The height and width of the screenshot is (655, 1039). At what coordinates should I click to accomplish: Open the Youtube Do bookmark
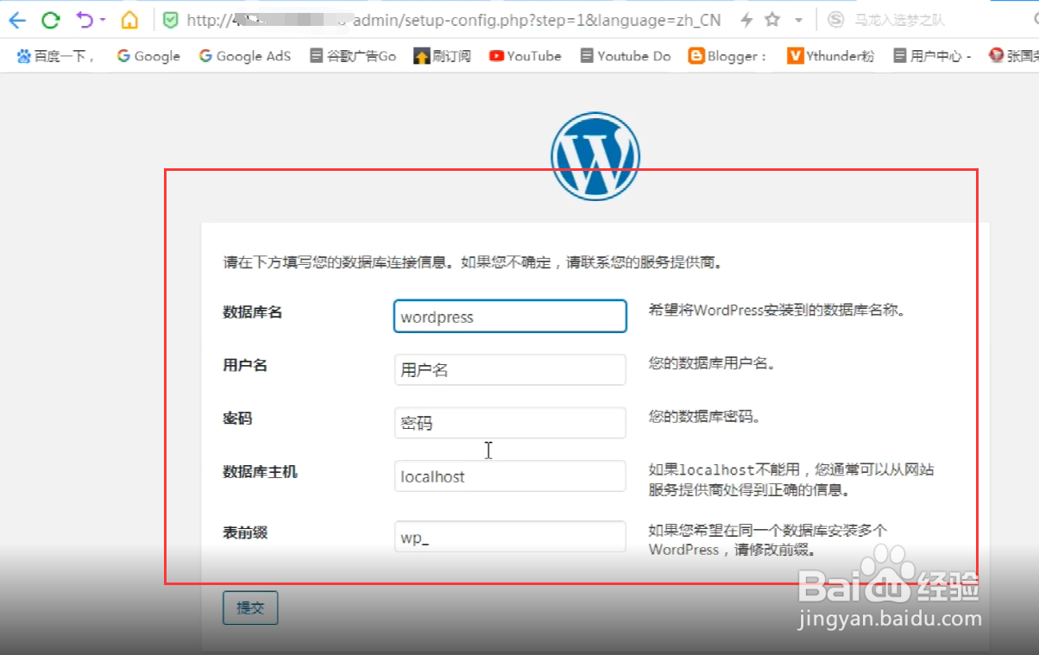click(x=625, y=56)
